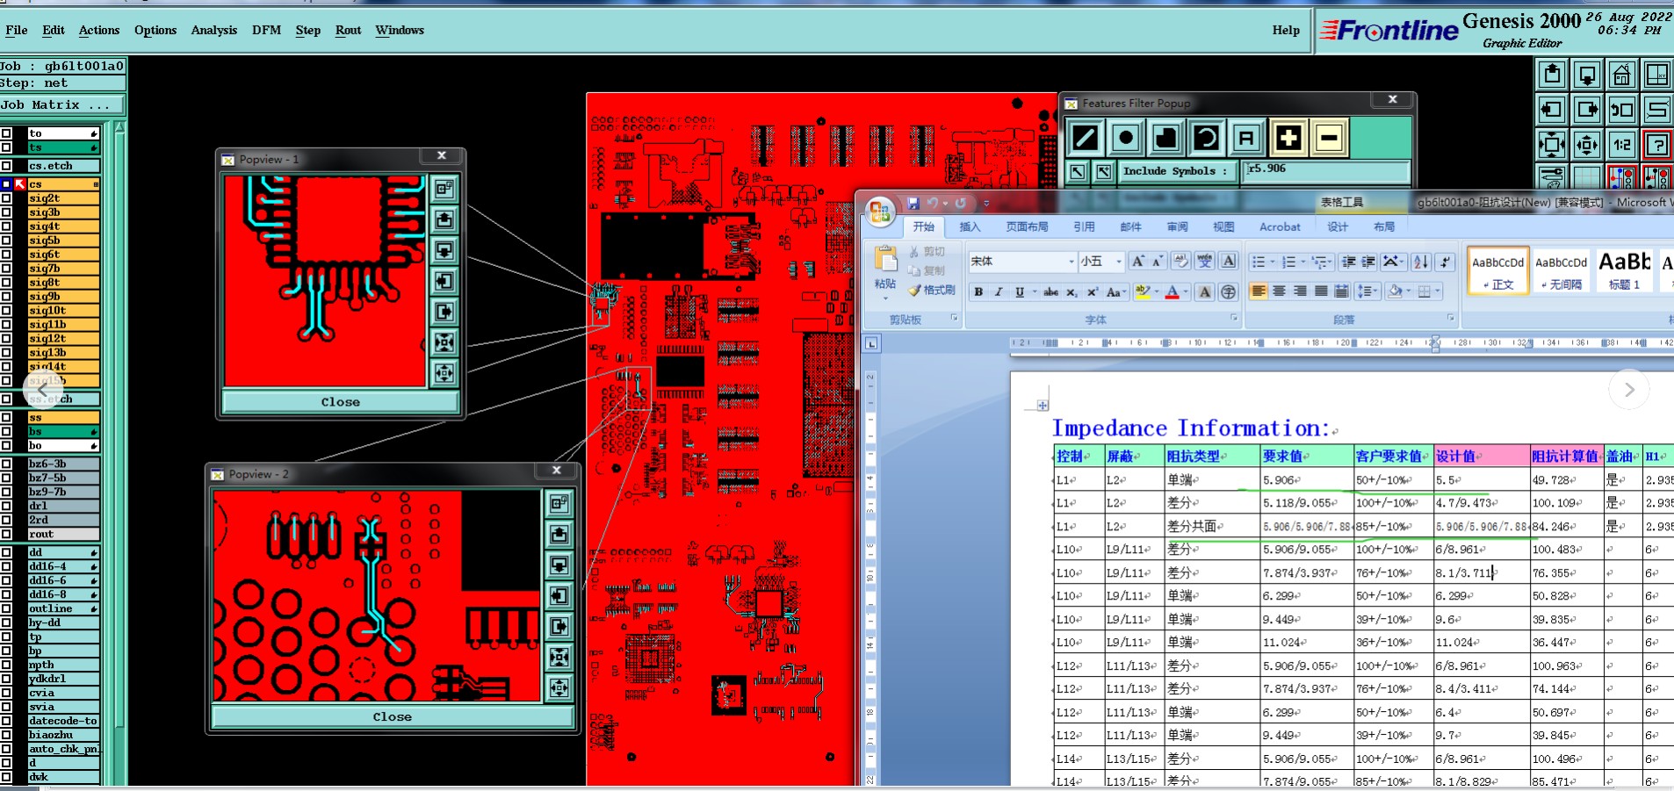Select the surface feature filter icon

point(1165,138)
